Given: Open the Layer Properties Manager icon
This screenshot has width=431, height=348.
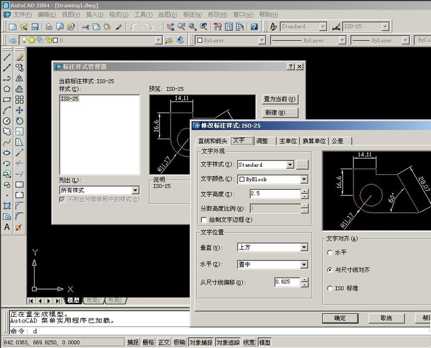Looking at the screenshot, I should (13, 40).
